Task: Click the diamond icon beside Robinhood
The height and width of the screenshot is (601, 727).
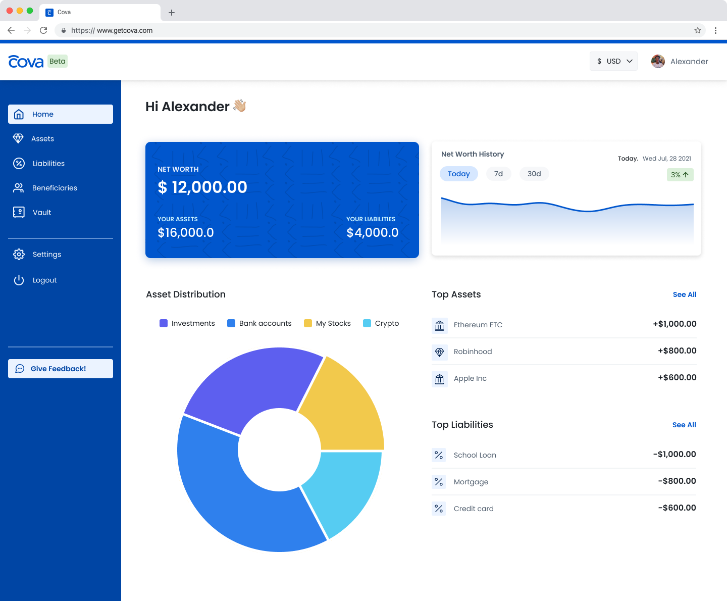Action: point(440,352)
